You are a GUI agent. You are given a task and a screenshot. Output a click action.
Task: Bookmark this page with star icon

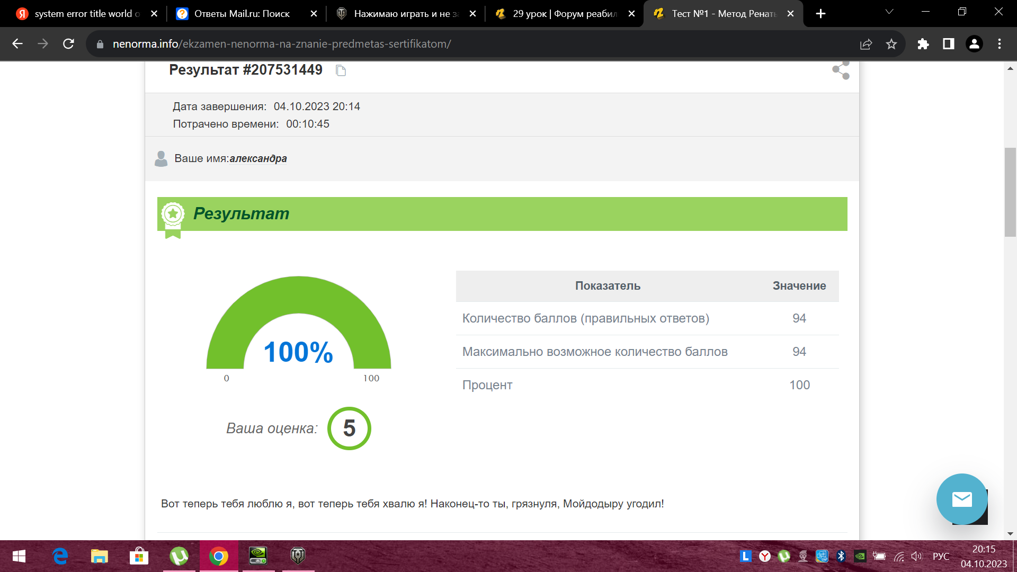tap(891, 44)
